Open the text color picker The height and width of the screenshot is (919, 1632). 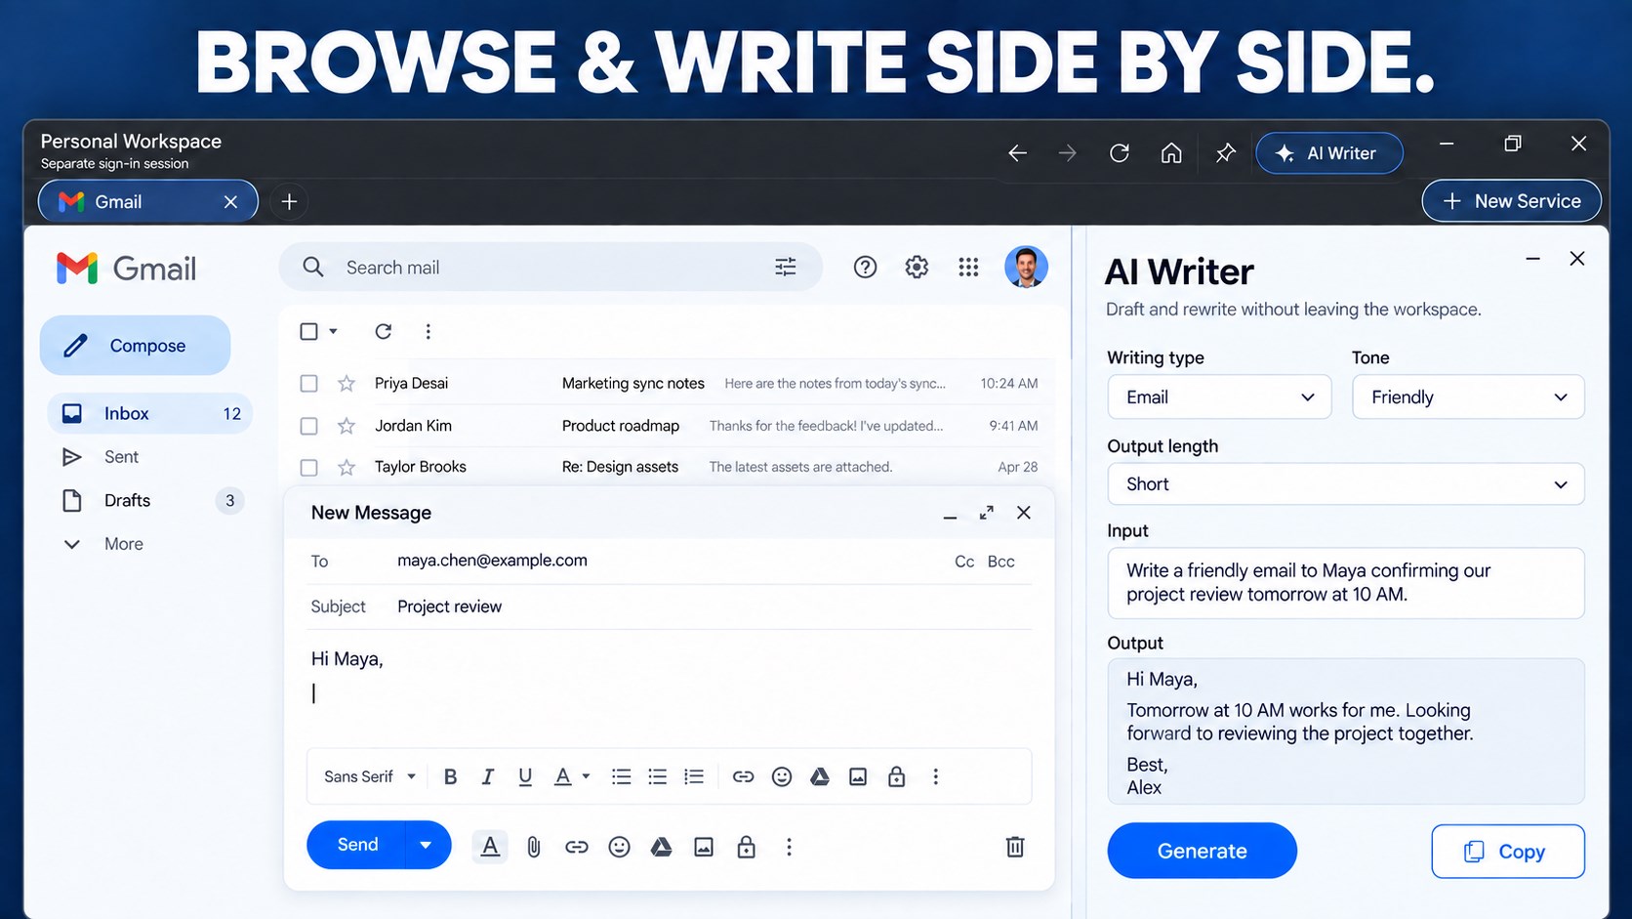[571, 776]
